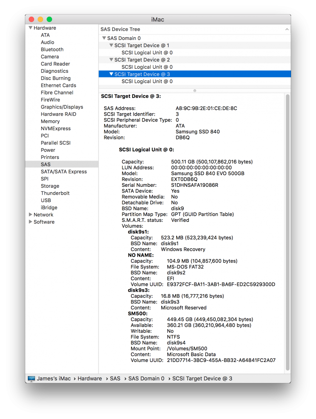The height and width of the screenshot is (419, 316).
Task: Show Ethernet Cards information
Action: click(x=59, y=86)
